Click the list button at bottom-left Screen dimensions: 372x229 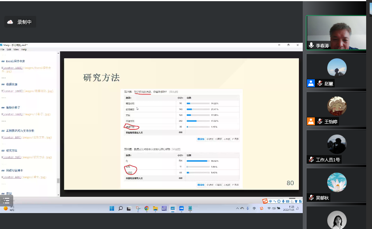[6, 201]
